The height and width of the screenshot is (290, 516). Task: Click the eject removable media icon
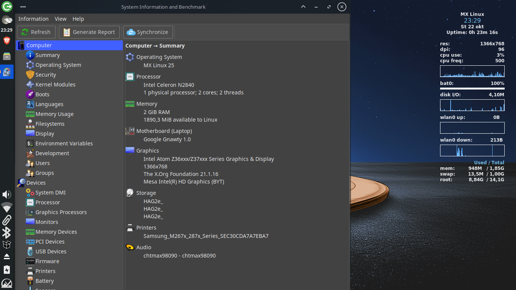tap(7, 257)
